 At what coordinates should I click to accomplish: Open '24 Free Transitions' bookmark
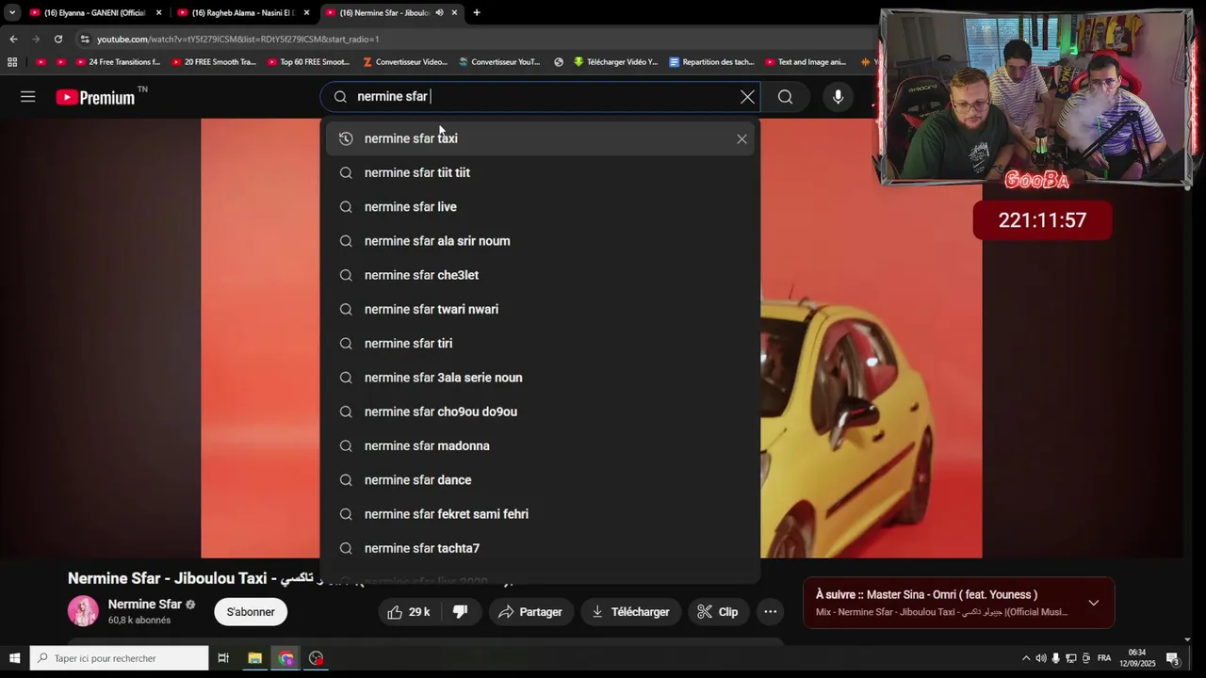pos(117,62)
